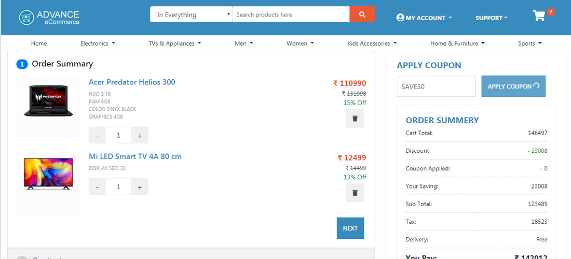Increase quantity of Acer Predator Helios 300
The width and height of the screenshot is (571, 259).
coord(140,135)
